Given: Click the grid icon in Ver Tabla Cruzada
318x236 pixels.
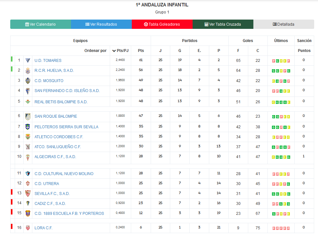Looking at the screenshot, I should 206,24.
